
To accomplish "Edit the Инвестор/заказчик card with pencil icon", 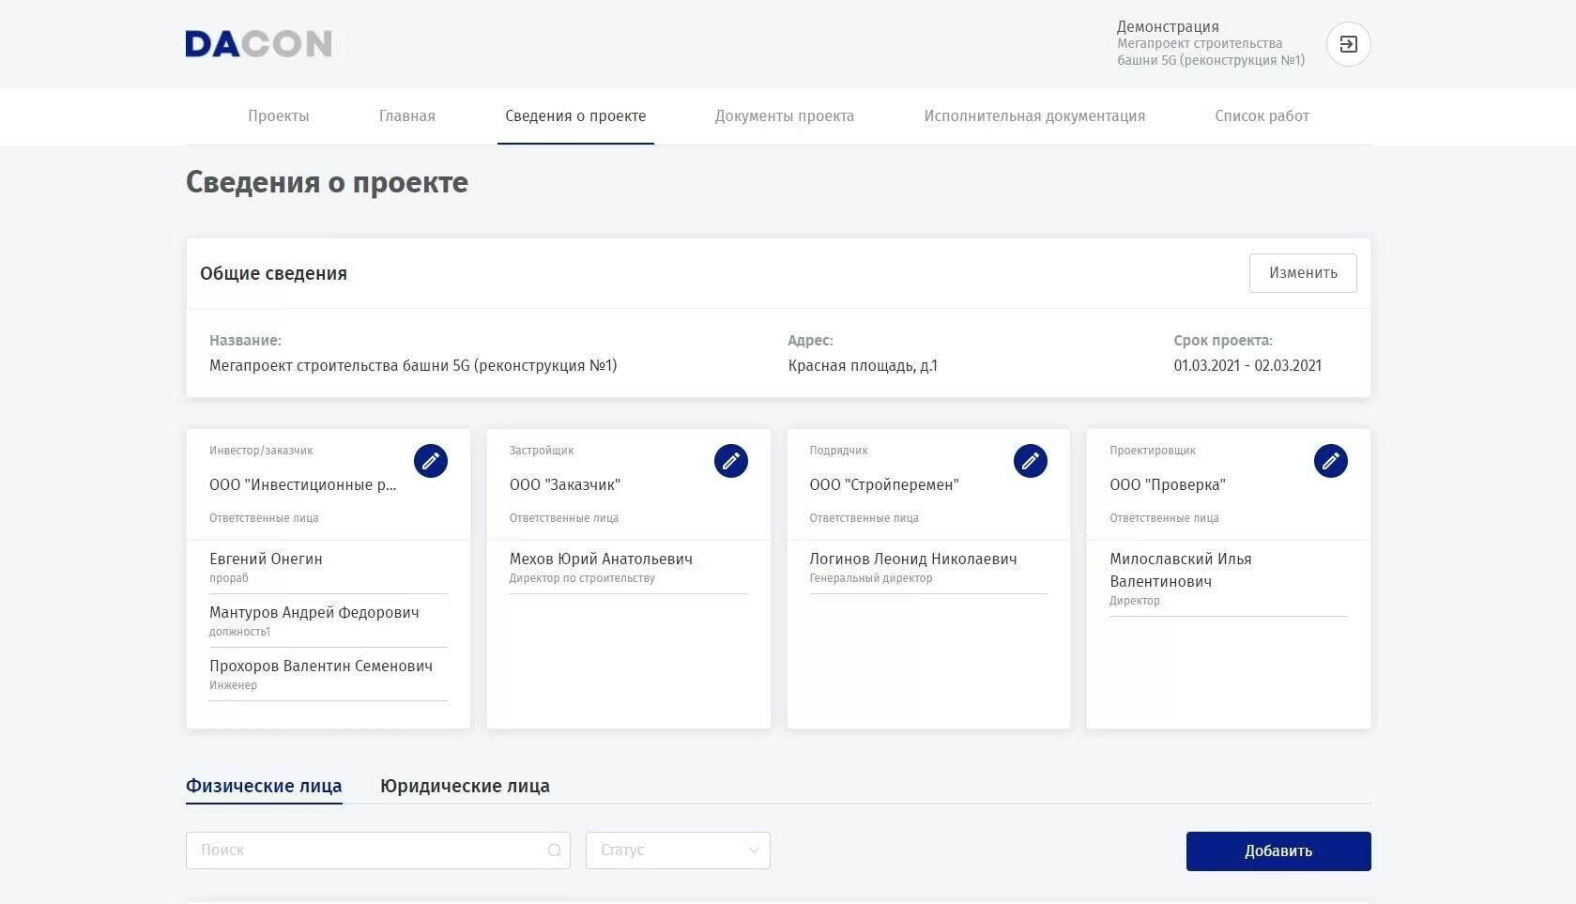I will [431, 461].
